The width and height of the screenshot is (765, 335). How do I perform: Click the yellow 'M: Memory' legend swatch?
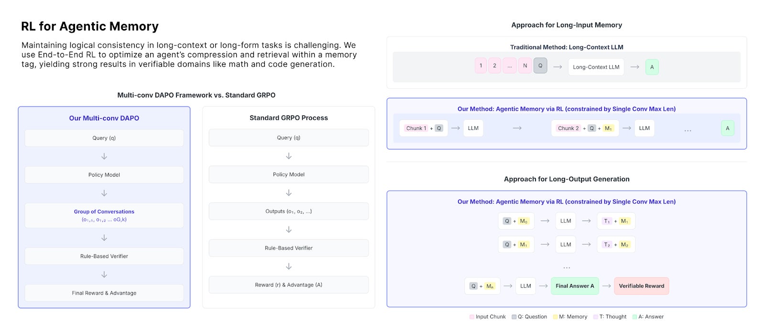click(555, 317)
